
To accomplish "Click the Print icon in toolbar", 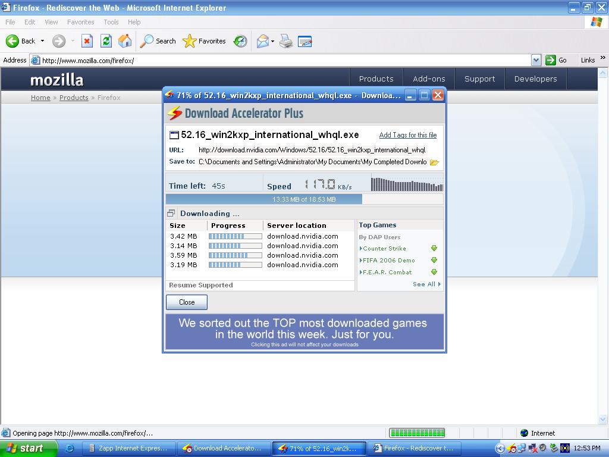I will pyautogui.click(x=286, y=41).
